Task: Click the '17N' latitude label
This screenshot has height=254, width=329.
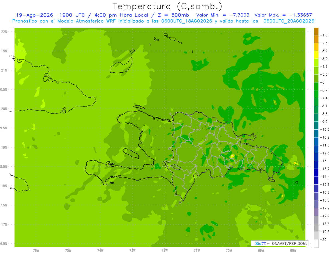Action: tap(4, 224)
